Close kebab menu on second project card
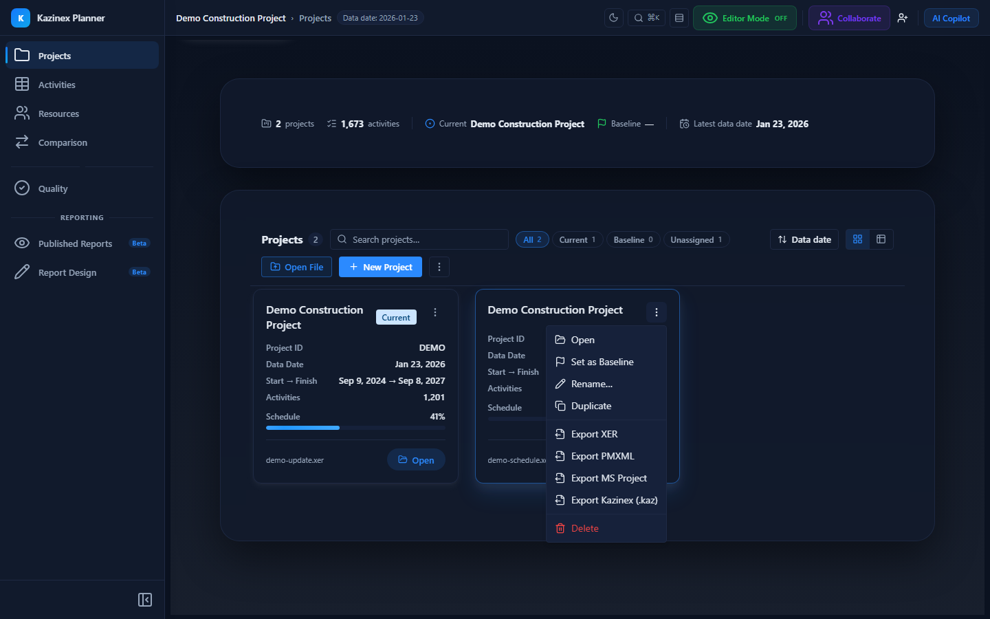This screenshot has width=990, height=619. [657, 312]
